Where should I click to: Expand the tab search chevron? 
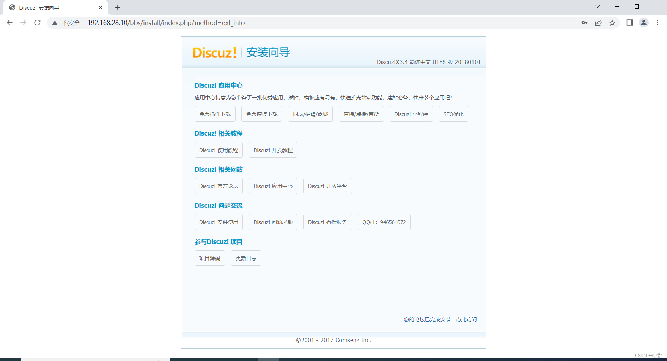597,7
